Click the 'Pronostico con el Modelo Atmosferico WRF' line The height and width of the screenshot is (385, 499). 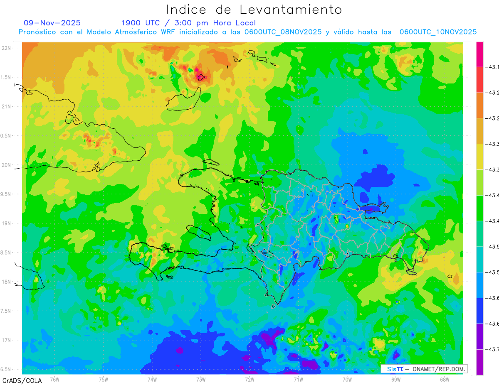(247, 32)
